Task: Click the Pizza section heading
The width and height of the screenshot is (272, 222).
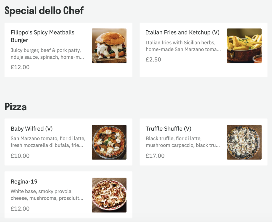Action: point(16,107)
